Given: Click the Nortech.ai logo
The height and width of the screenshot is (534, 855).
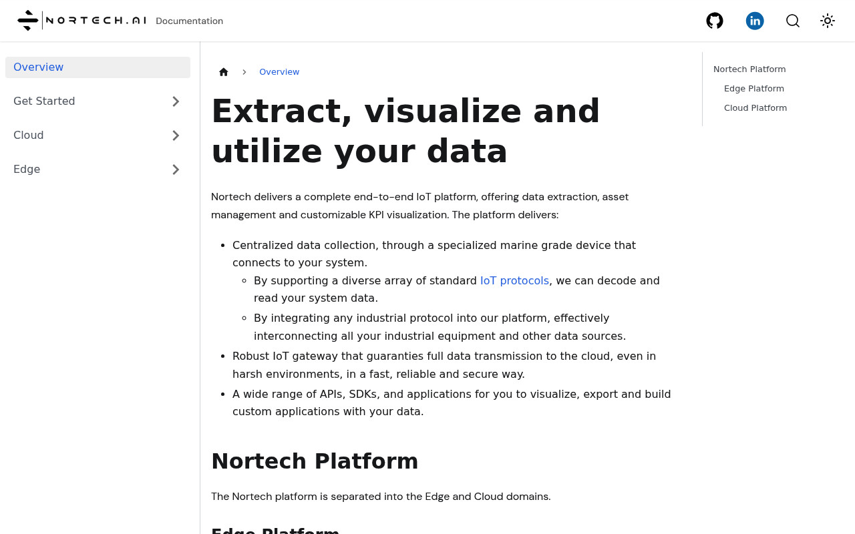Looking at the screenshot, I should (x=81, y=21).
